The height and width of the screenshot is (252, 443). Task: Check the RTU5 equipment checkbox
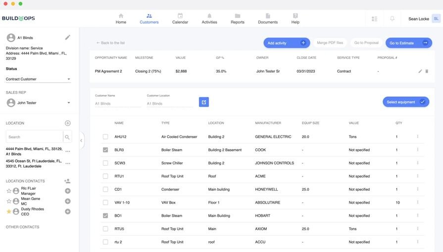click(x=105, y=229)
